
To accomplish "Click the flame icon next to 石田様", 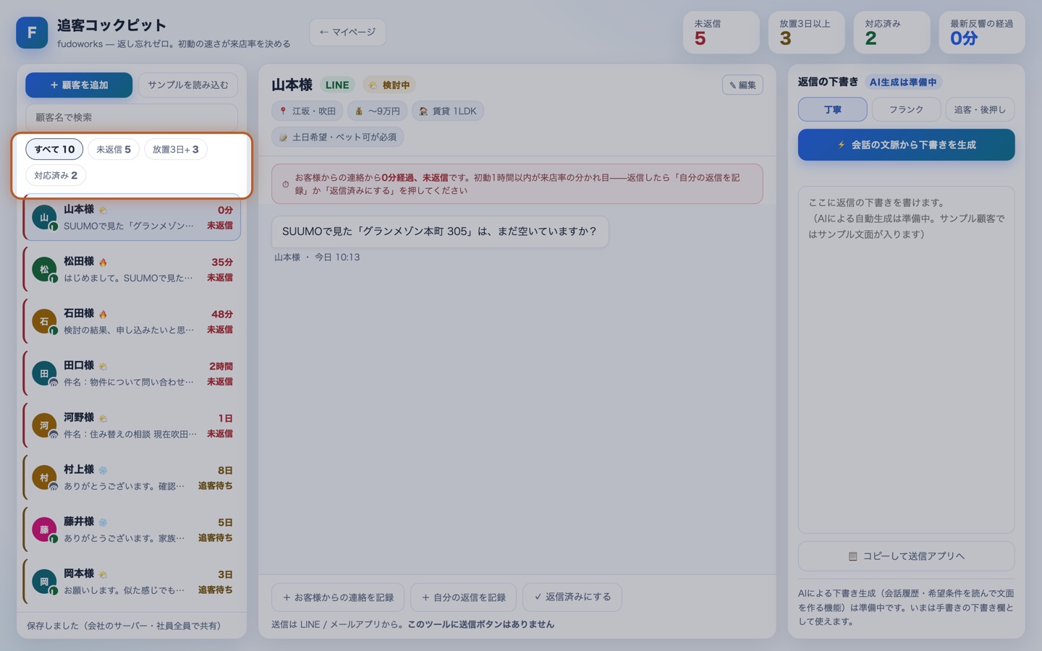I will [x=103, y=314].
